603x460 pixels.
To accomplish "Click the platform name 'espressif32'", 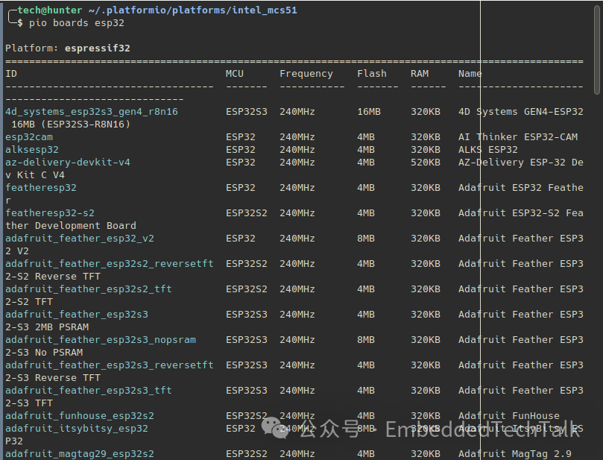I will [x=98, y=48].
